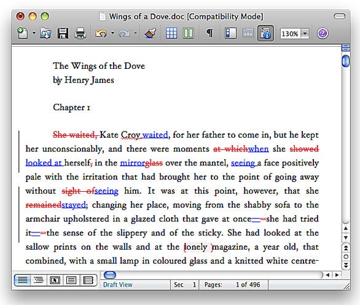Click vertical scroll down arrow

(346, 237)
